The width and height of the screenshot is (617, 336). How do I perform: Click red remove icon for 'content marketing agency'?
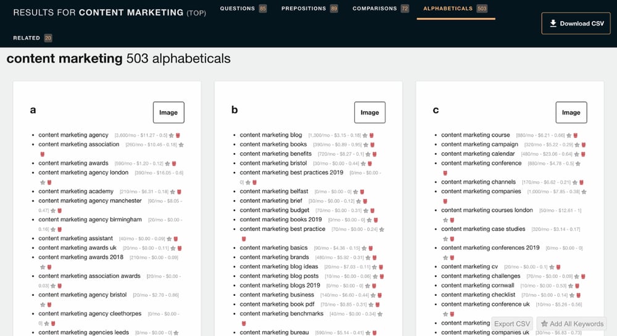[178, 135]
